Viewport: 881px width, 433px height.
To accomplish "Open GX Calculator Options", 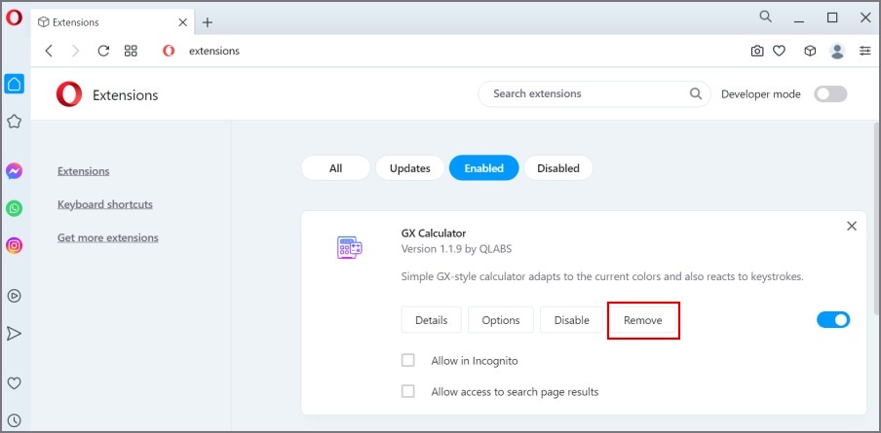I will 501,320.
